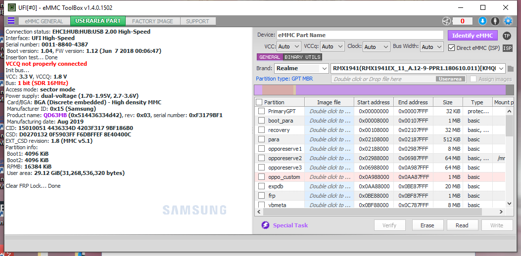This screenshot has height=256, width=521.
Task: Click image file cell for vbmeta row
Action: pyautogui.click(x=329, y=205)
